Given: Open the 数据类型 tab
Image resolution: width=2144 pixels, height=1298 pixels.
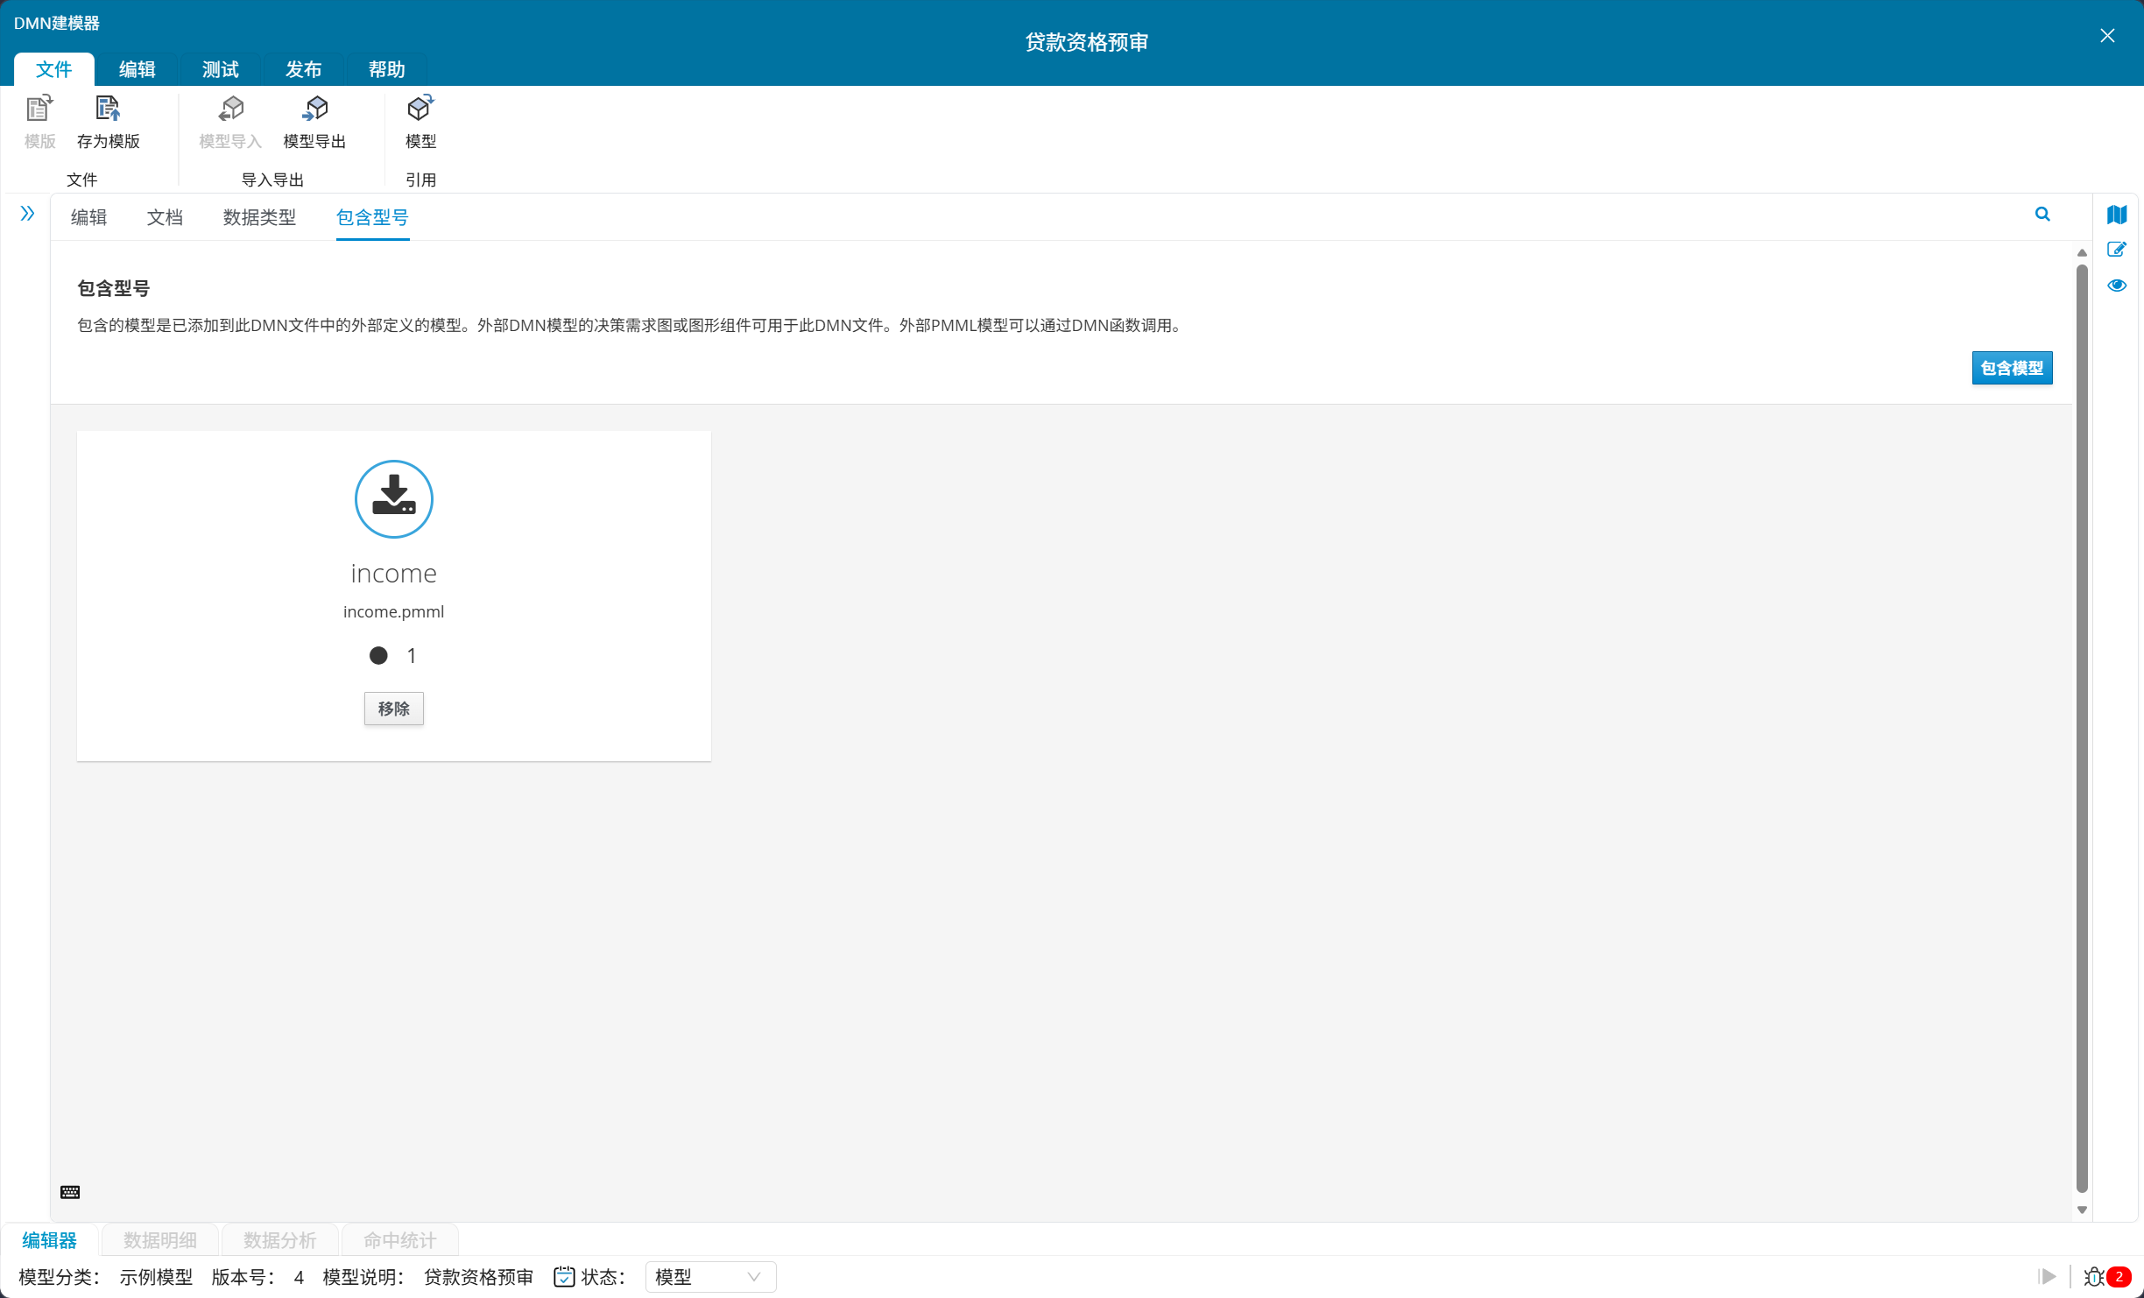Looking at the screenshot, I should pos(259,217).
